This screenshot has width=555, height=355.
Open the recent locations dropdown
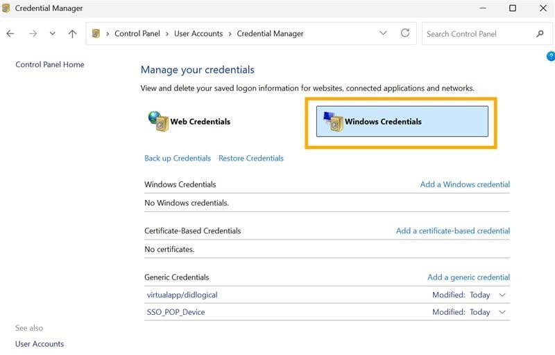point(52,33)
